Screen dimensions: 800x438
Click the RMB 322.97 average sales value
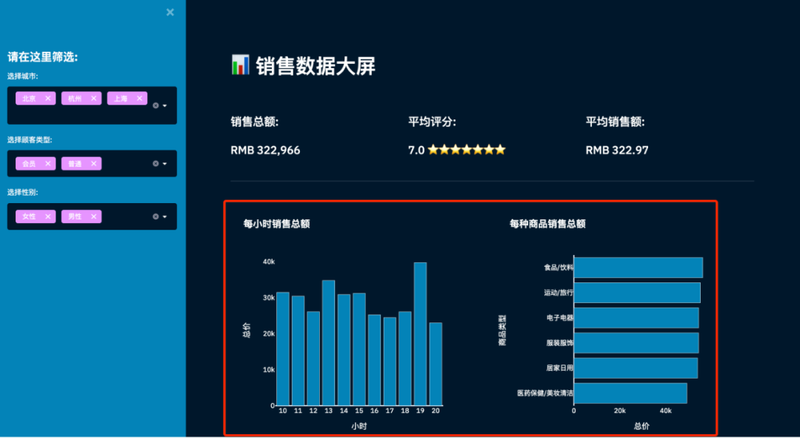click(617, 150)
